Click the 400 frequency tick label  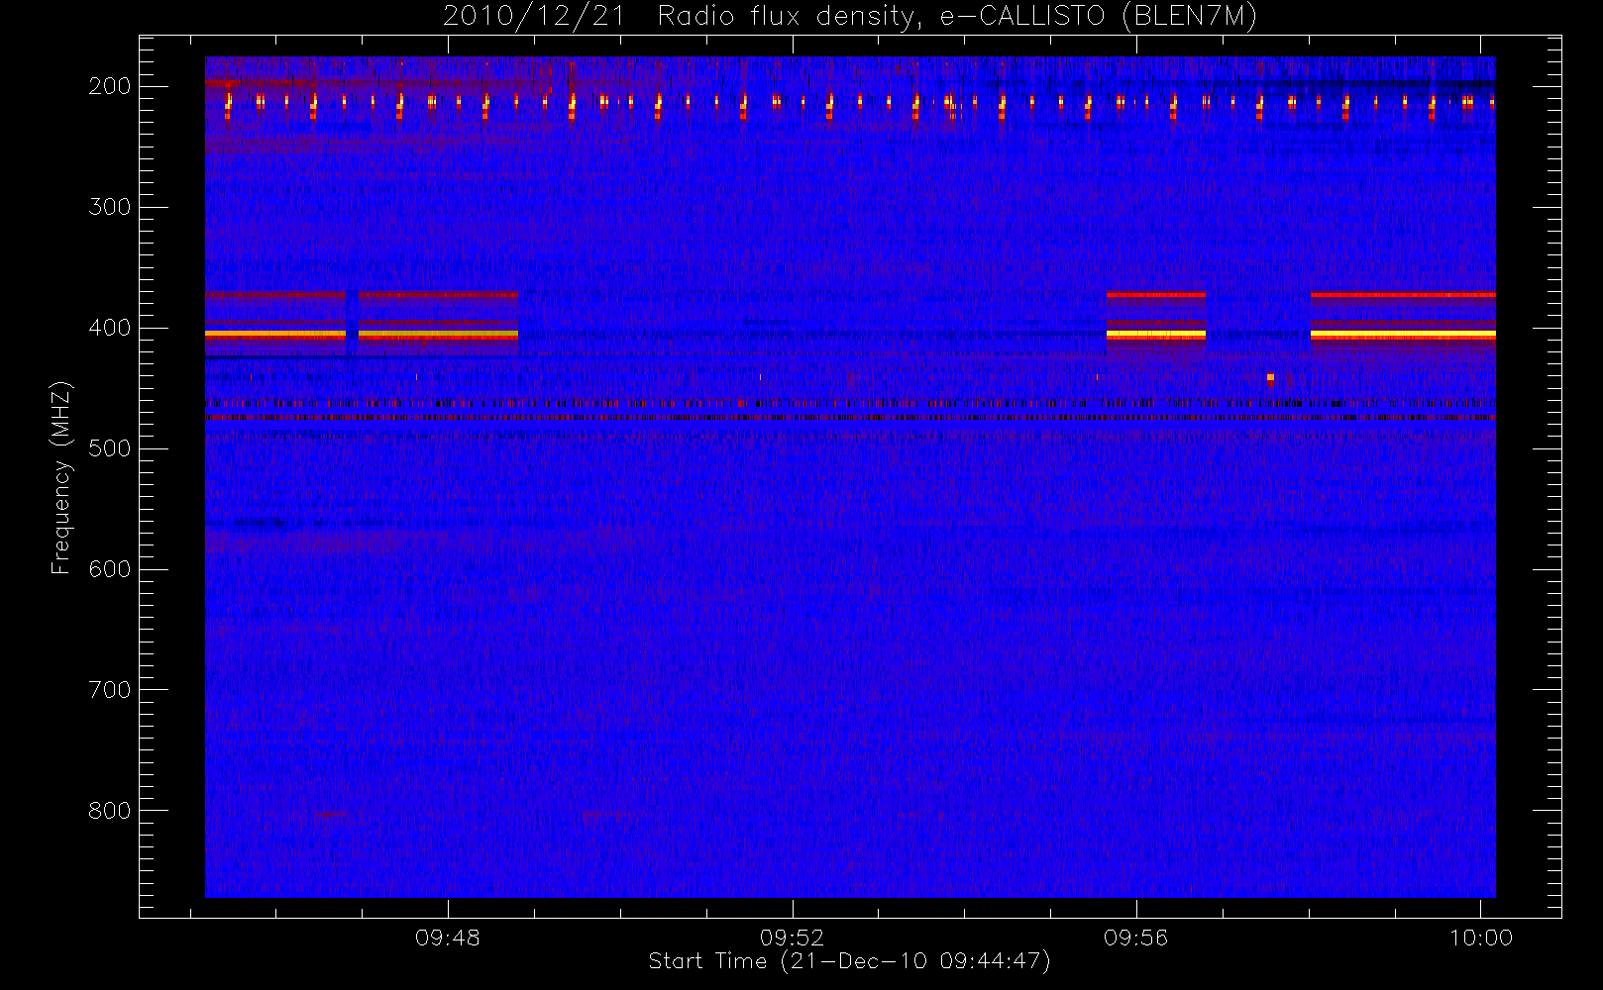point(109,328)
